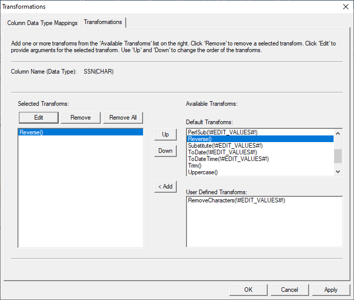354x300 pixels.
Task: Switch to Column Data Type Mappings tab
Action: tap(42, 23)
